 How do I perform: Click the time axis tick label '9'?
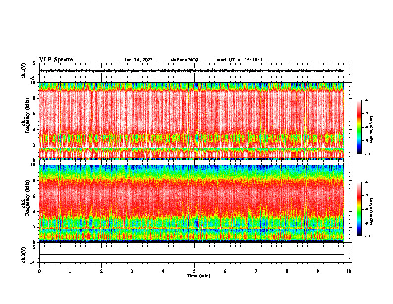click(318, 271)
